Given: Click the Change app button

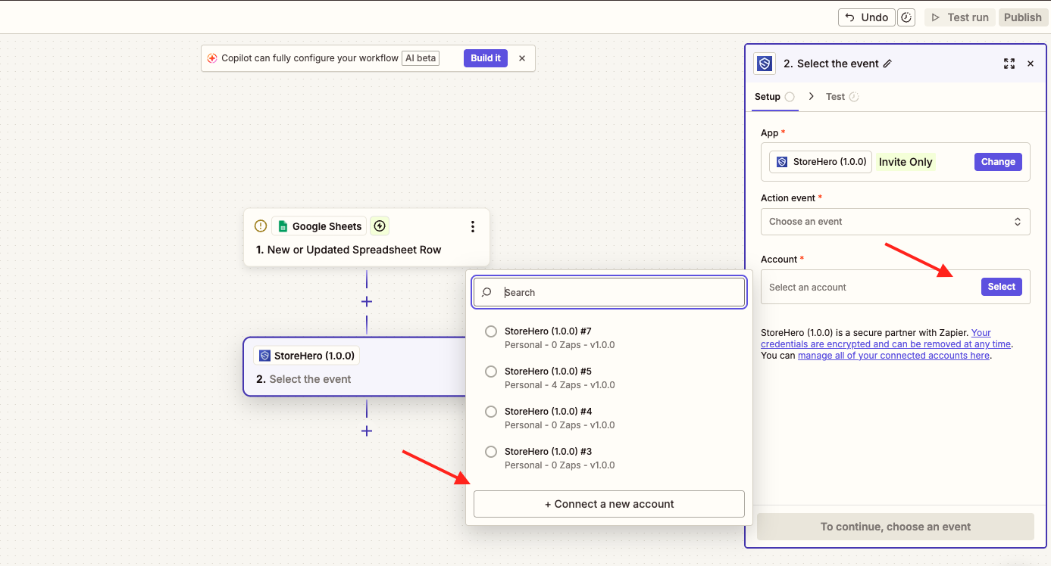Looking at the screenshot, I should pos(998,162).
